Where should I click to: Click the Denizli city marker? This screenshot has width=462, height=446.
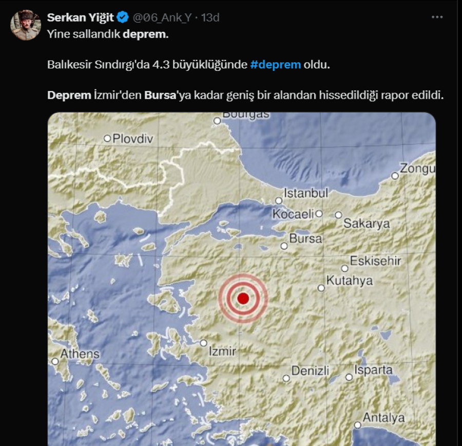[x=286, y=378]
